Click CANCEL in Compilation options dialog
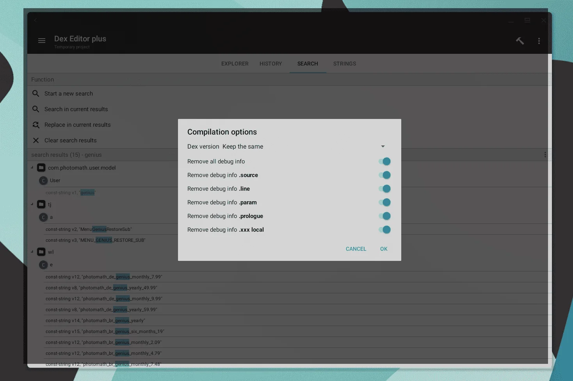The width and height of the screenshot is (573, 381). pyautogui.click(x=356, y=249)
